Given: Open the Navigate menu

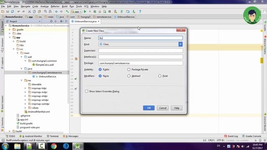Looking at the screenshot, I should pyautogui.click(x=25, y=7).
